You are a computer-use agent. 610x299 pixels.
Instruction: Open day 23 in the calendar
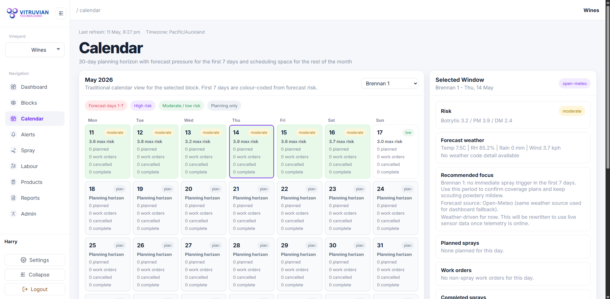point(347,208)
